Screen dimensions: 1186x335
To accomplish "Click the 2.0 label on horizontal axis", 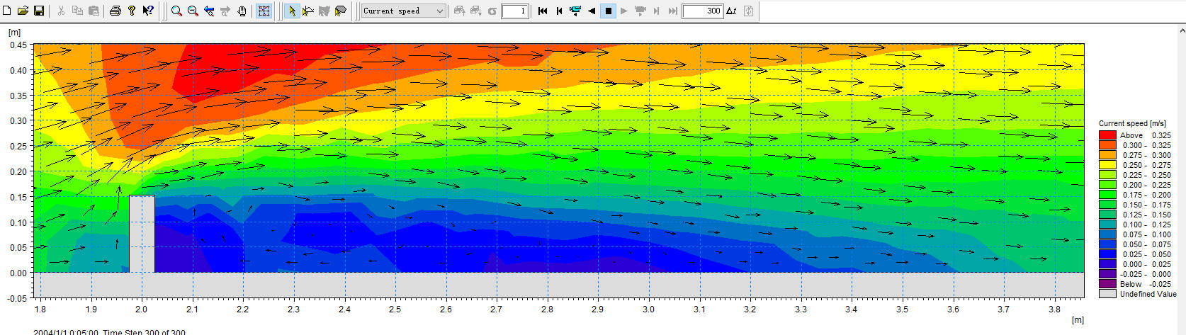I will pos(142,310).
